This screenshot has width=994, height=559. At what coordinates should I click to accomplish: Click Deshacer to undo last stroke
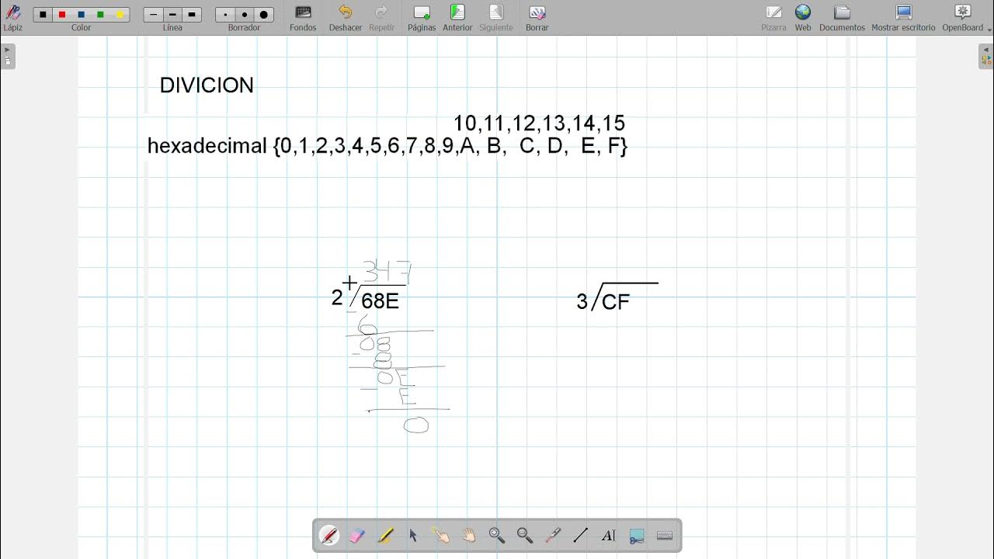pyautogui.click(x=346, y=17)
